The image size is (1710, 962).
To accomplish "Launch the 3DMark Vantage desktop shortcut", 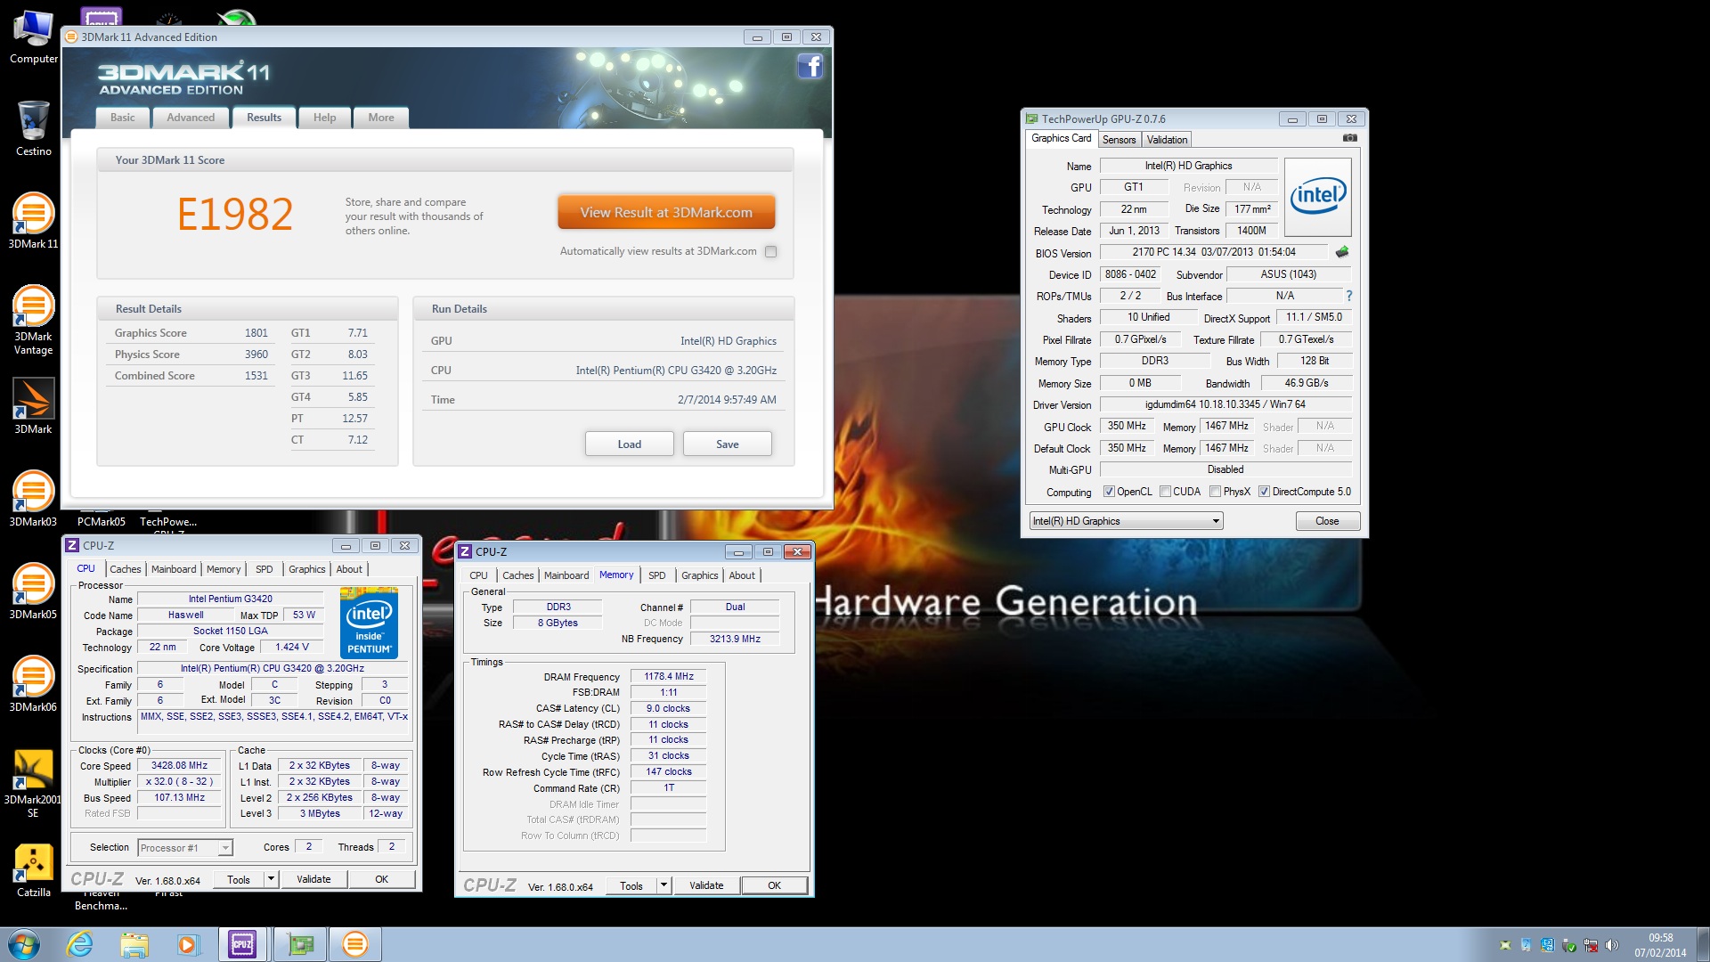I will (34, 321).
